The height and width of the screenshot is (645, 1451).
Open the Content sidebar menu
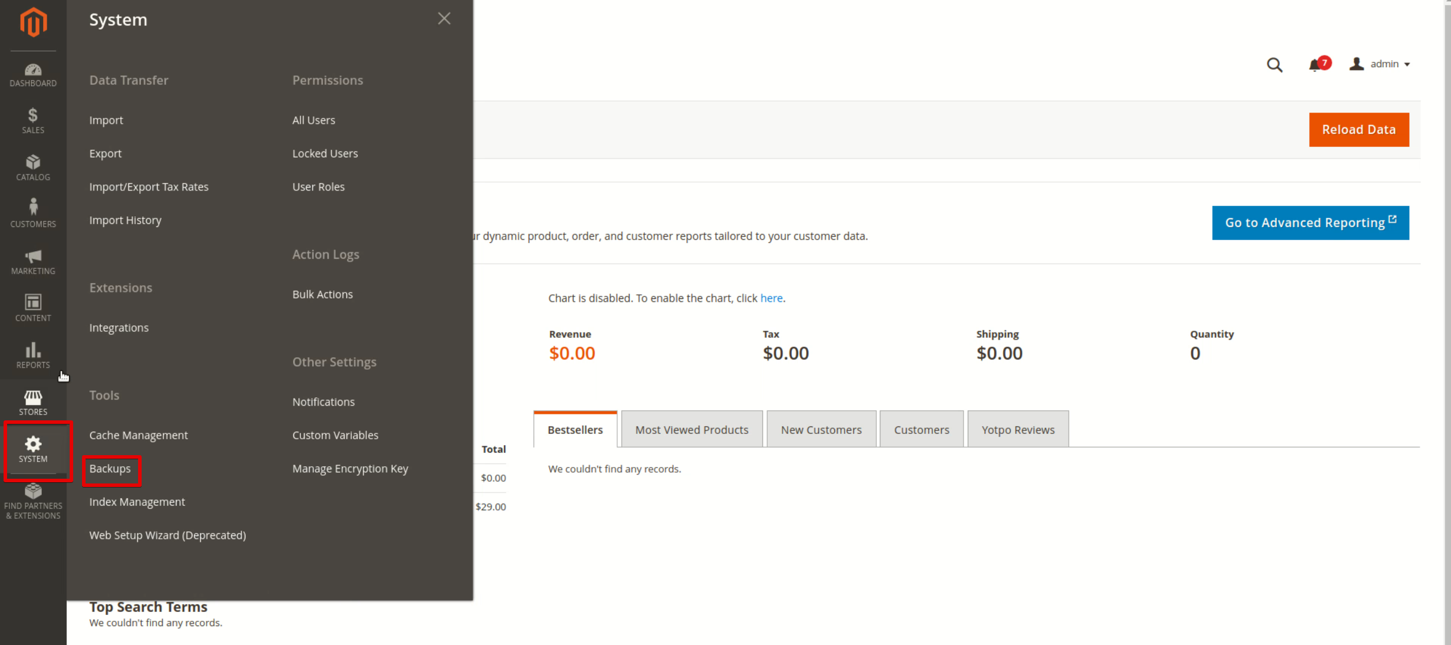[33, 308]
